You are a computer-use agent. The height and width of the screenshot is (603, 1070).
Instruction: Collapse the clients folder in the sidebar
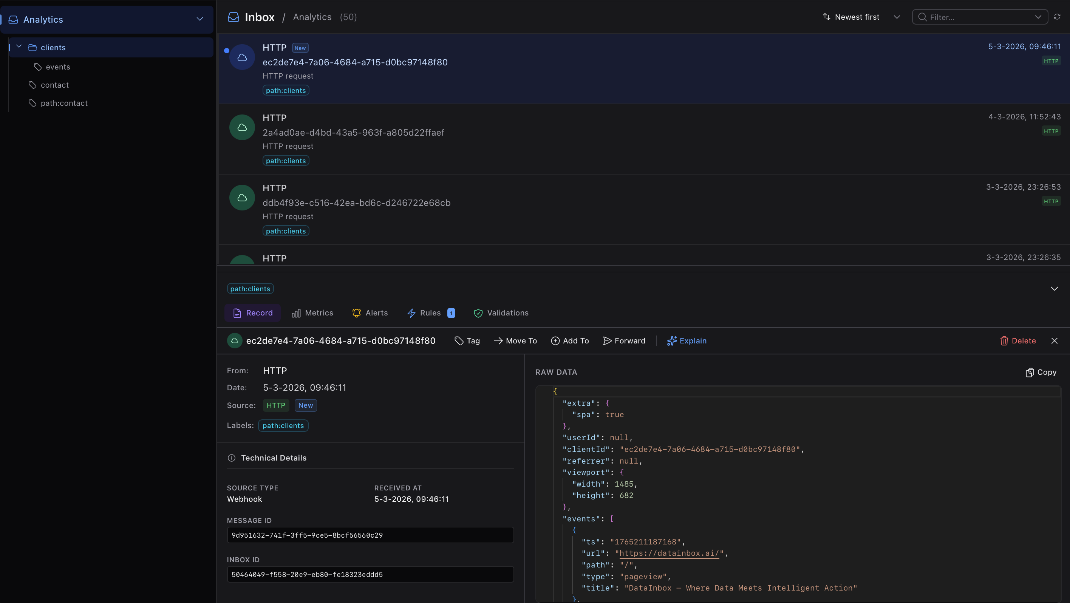click(x=19, y=47)
